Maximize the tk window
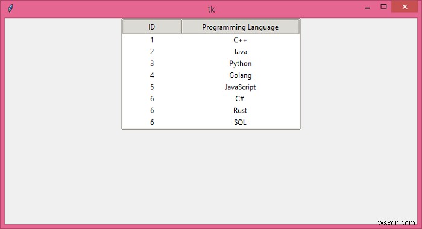 tap(383, 7)
